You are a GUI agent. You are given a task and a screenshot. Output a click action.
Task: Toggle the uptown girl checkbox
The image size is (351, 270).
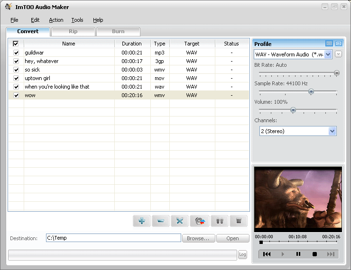[16, 78]
